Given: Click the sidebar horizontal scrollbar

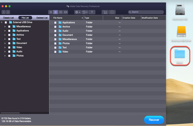Looking at the screenshot, I should (x=10, y=113).
